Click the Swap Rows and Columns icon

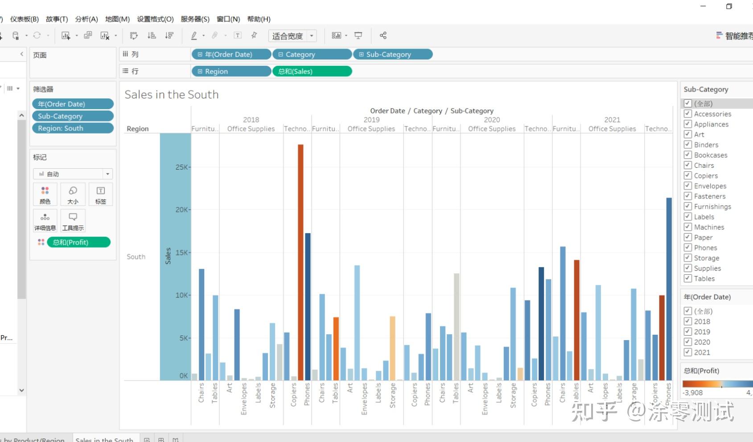point(133,35)
